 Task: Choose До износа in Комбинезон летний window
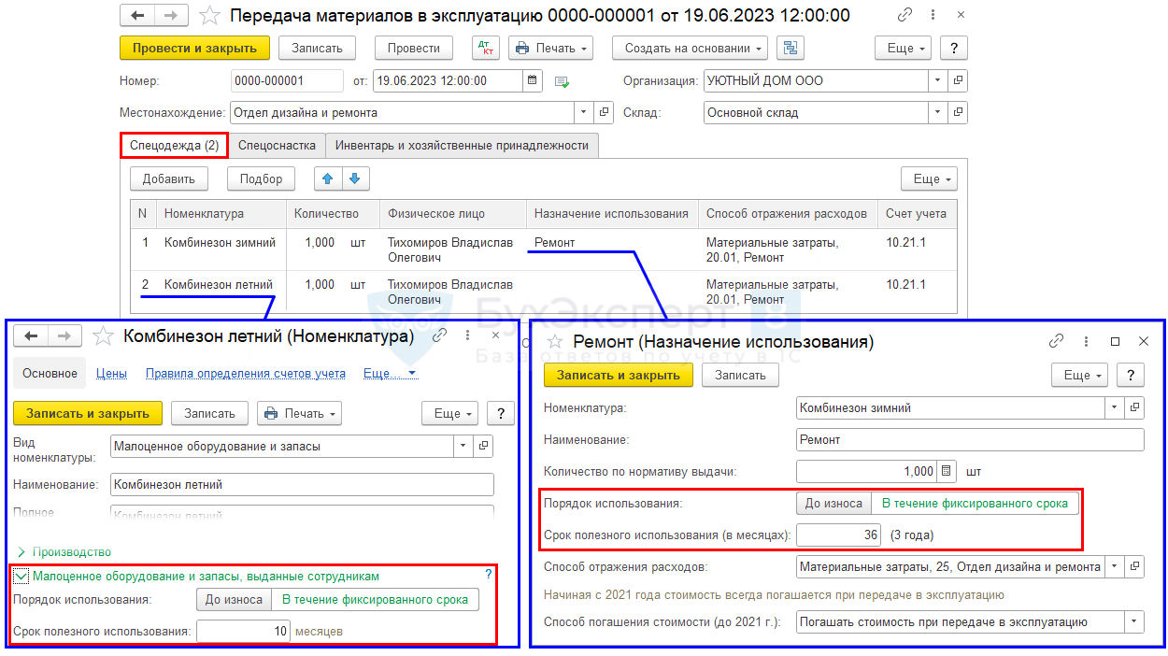click(x=234, y=600)
